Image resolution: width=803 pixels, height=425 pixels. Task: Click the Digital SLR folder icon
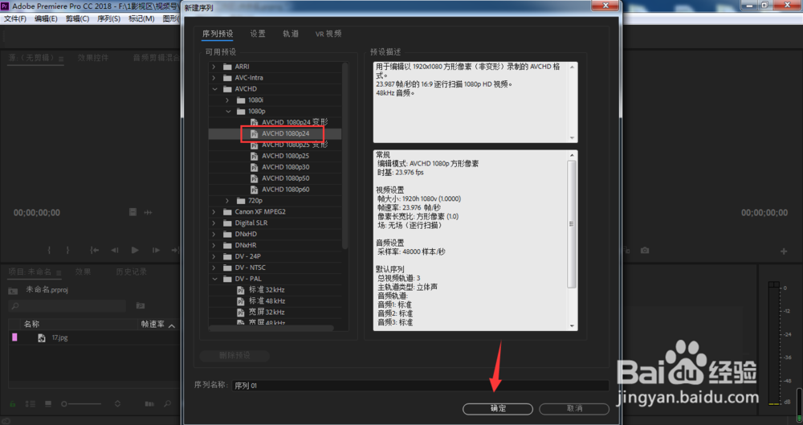point(228,223)
